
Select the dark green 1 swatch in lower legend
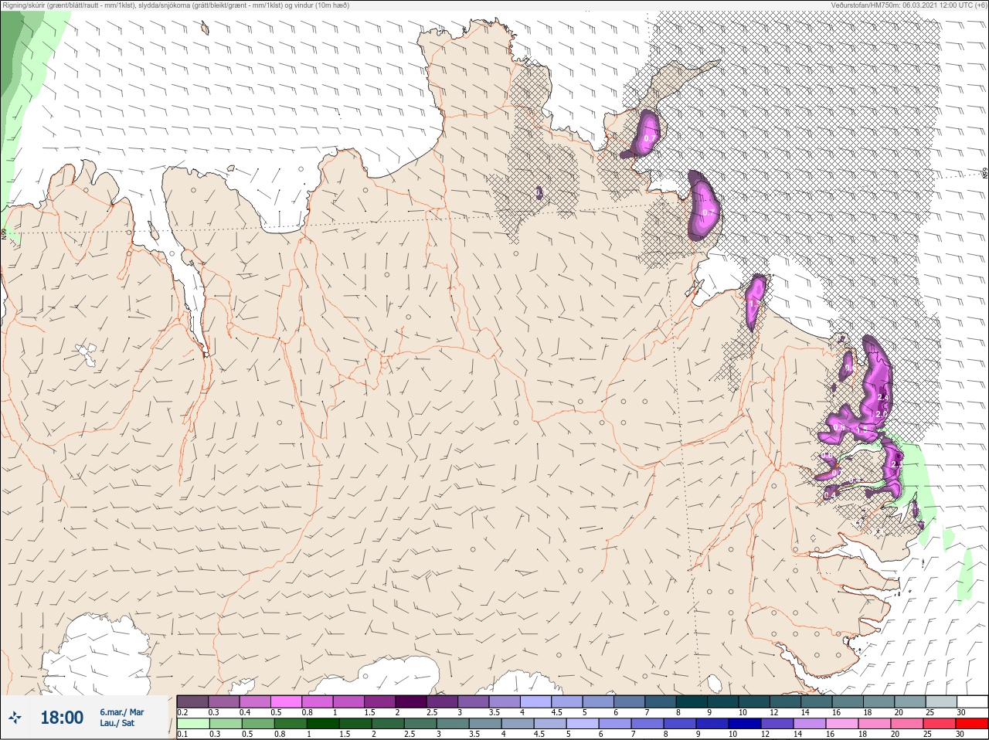[x=324, y=725]
